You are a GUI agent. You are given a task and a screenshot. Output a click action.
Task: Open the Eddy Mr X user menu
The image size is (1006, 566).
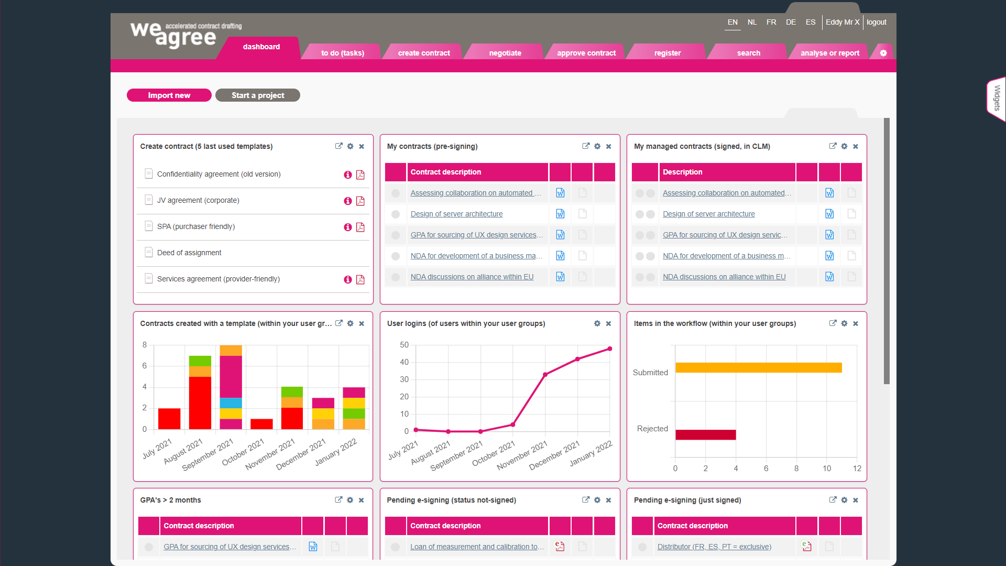pos(842,22)
